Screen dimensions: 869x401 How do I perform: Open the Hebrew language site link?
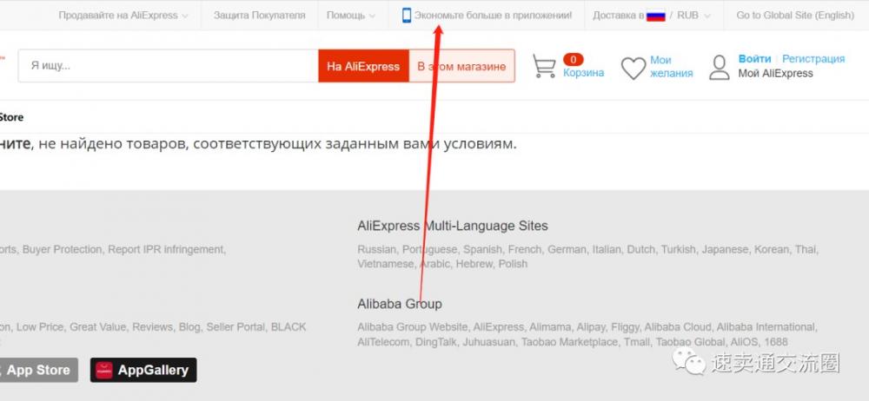(x=474, y=264)
